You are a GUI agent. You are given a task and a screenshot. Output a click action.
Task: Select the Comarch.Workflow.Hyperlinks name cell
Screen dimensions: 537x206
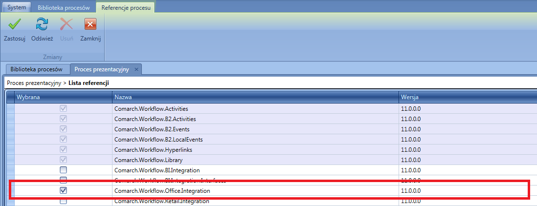pos(255,150)
